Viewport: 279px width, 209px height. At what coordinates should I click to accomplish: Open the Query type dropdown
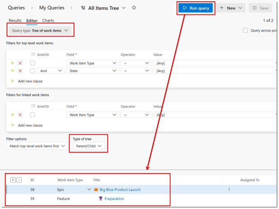[x=40, y=31]
